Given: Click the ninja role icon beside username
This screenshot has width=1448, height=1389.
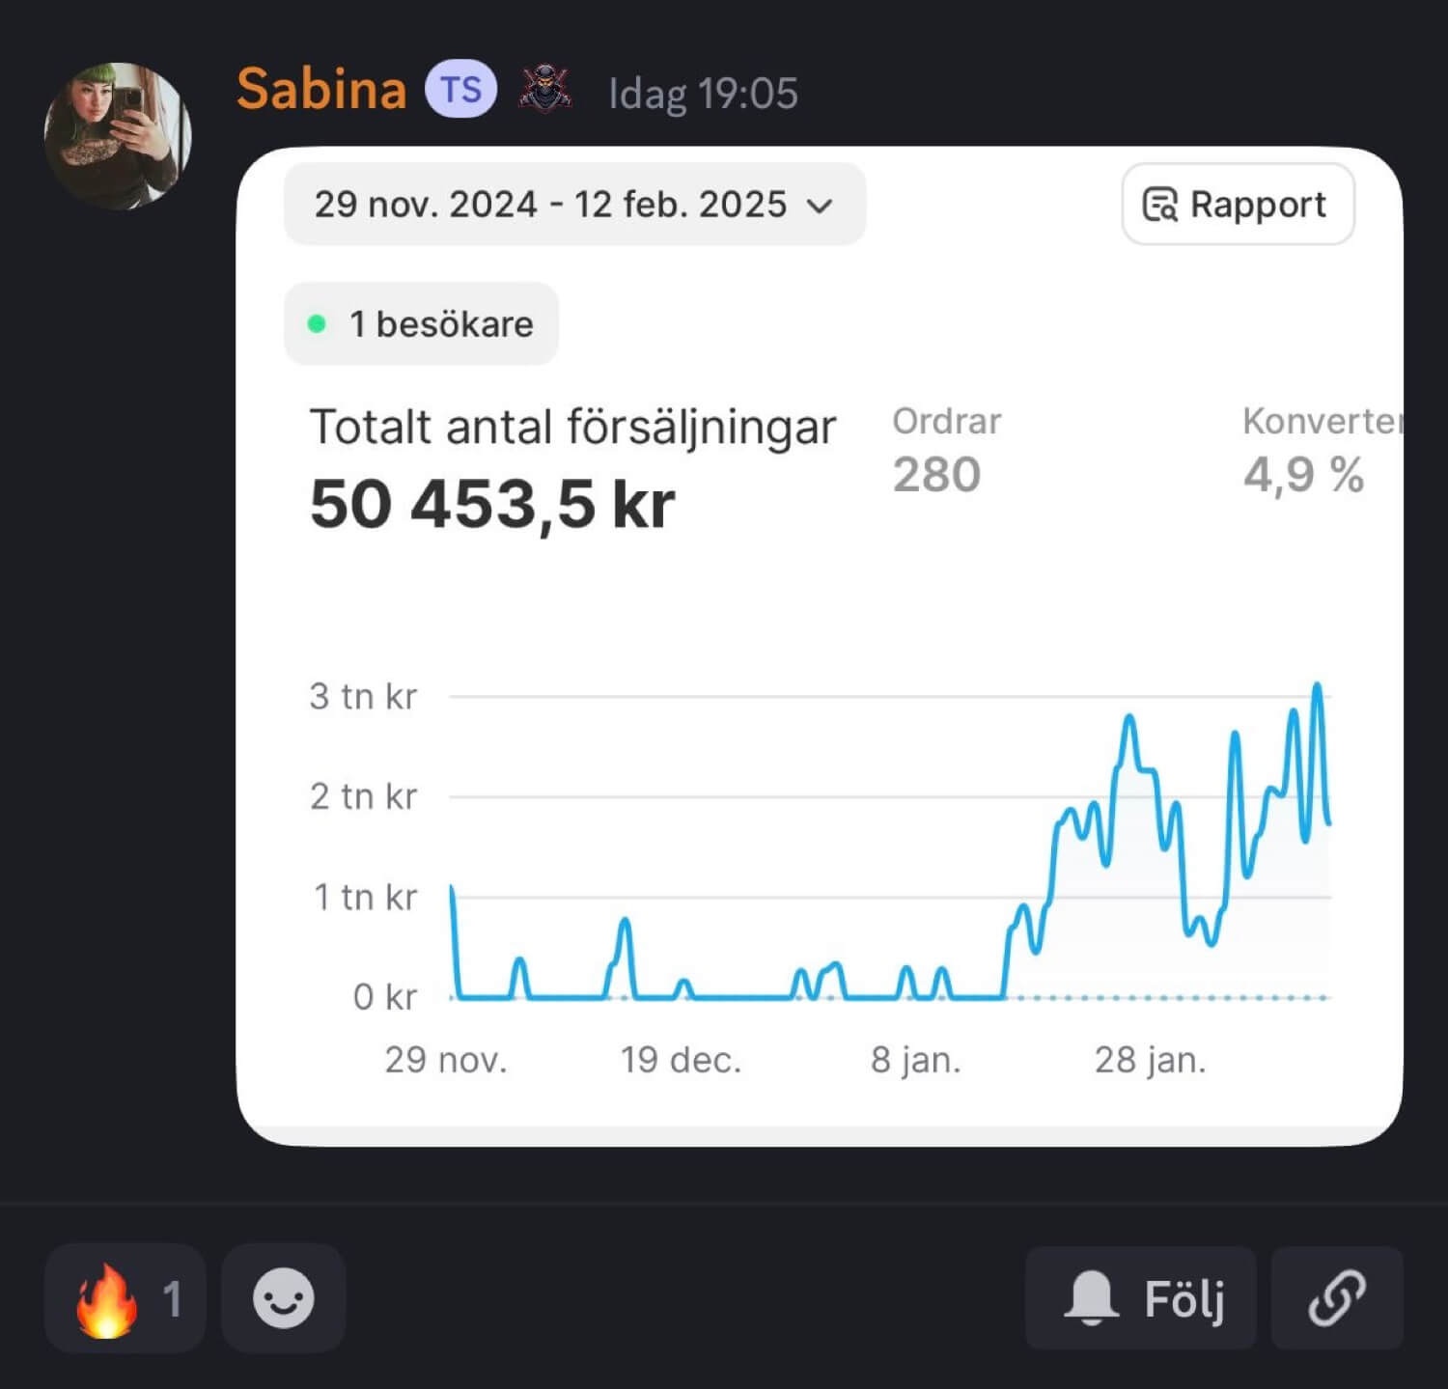Looking at the screenshot, I should (545, 90).
